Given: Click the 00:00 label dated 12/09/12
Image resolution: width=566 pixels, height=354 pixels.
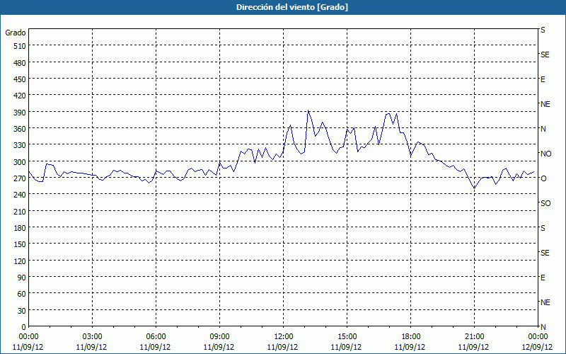Looking at the screenshot, I should [538, 337].
